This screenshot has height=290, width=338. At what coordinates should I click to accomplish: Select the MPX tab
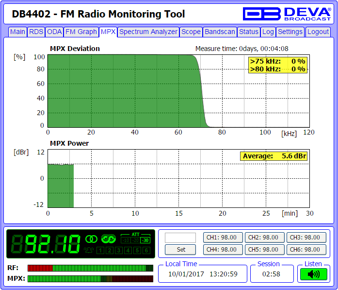click(x=108, y=32)
